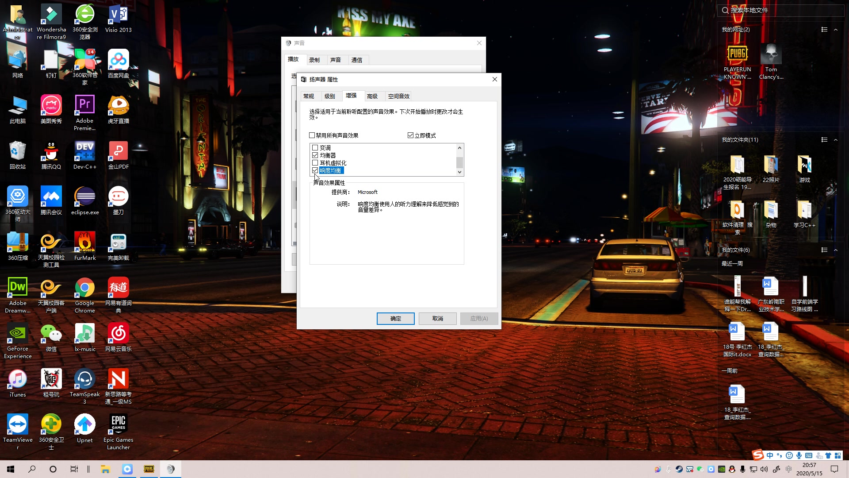Click the 取消 button
Image resolution: width=849 pixels, height=478 pixels.
pos(437,319)
